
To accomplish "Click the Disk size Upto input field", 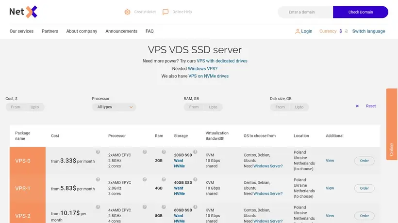I will (299, 107).
